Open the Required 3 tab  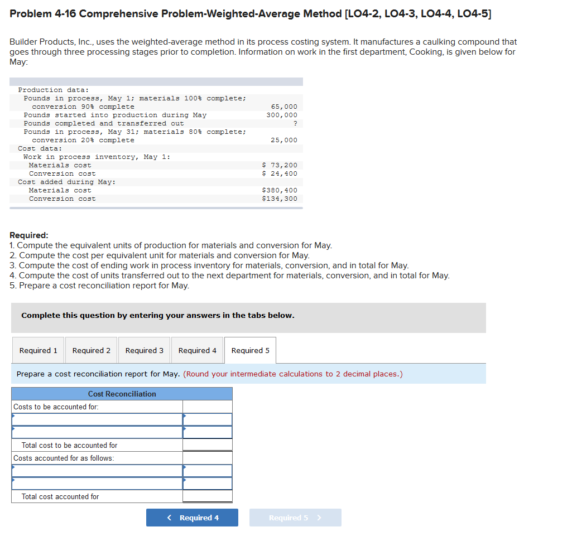point(144,350)
